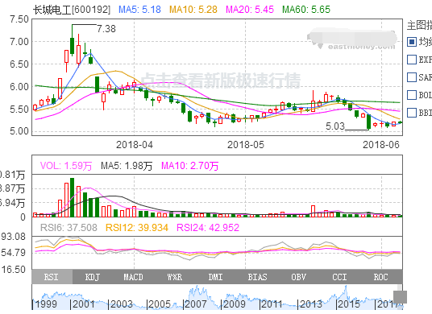
Task: Enable the SAR overlay checkbox
Action: pyautogui.click(x=412, y=77)
